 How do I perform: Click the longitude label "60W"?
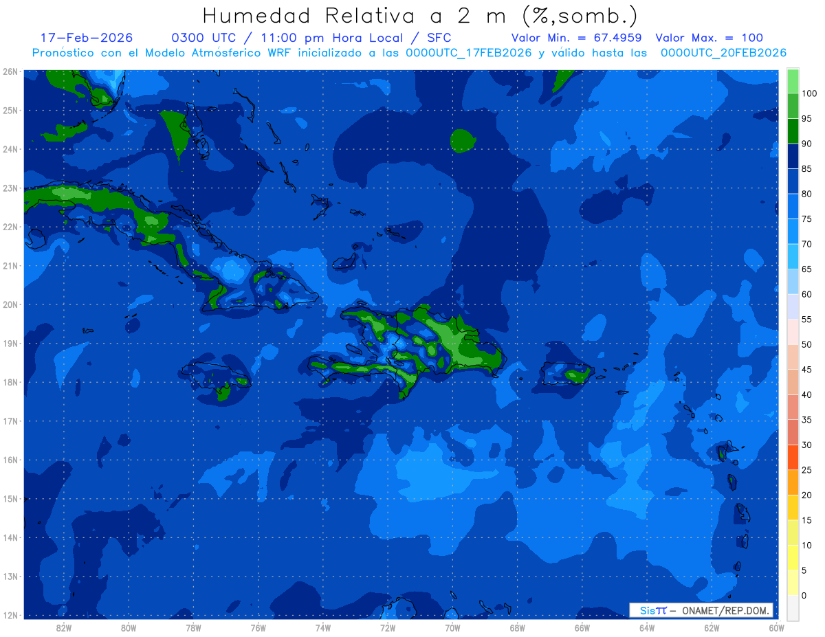[x=776, y=627]
